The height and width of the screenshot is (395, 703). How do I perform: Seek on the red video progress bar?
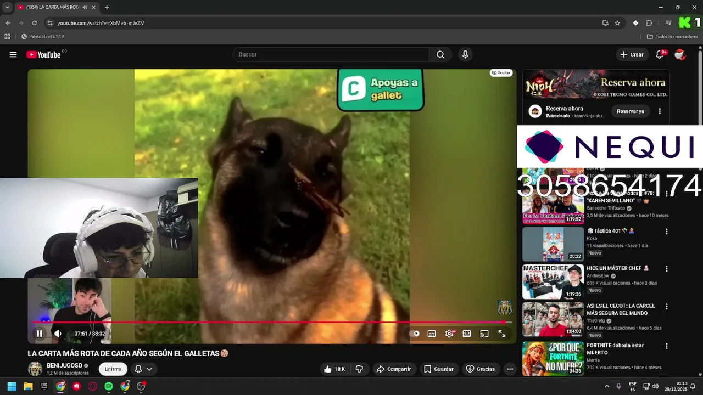pos(272,322)
